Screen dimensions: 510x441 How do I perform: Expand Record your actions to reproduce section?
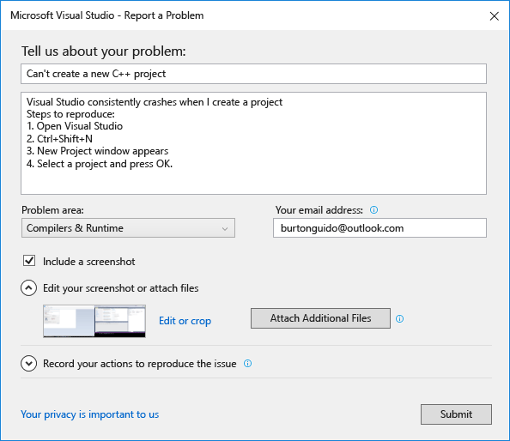28,363
